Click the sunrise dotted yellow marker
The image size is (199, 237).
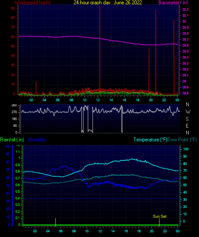(x=56, y=222)
